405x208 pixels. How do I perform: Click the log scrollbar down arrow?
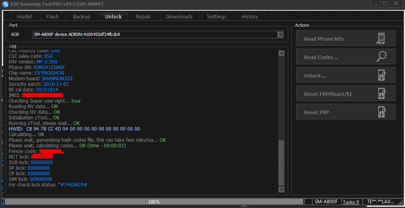tap(281, 189)
